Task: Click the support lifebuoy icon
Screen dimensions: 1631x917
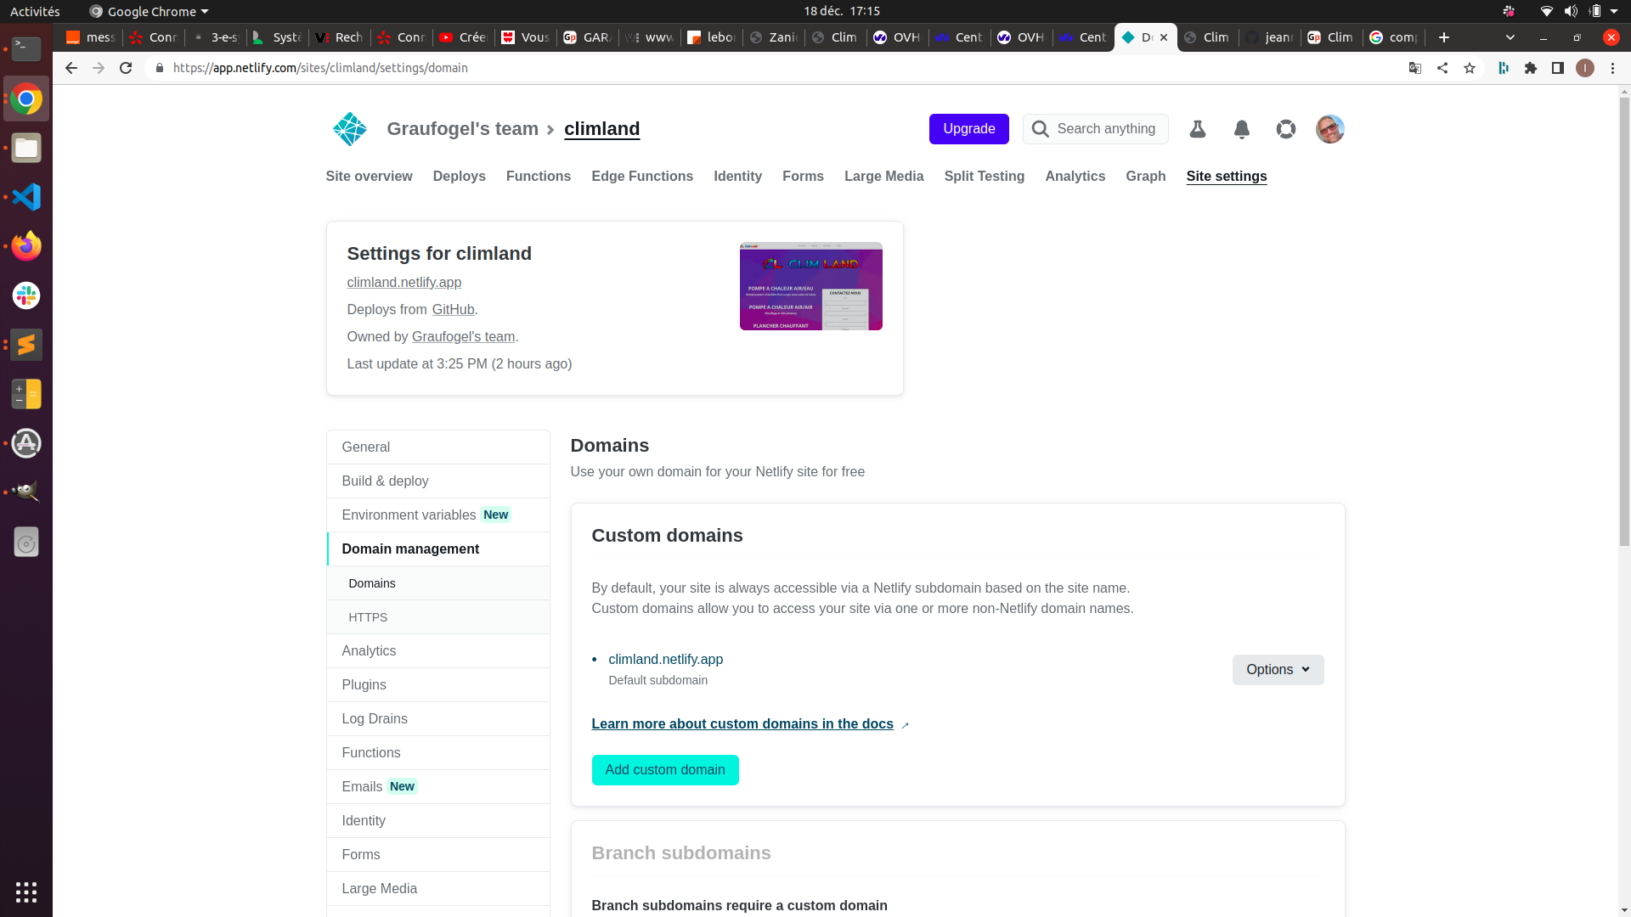Action: [x=1286, y=129]
